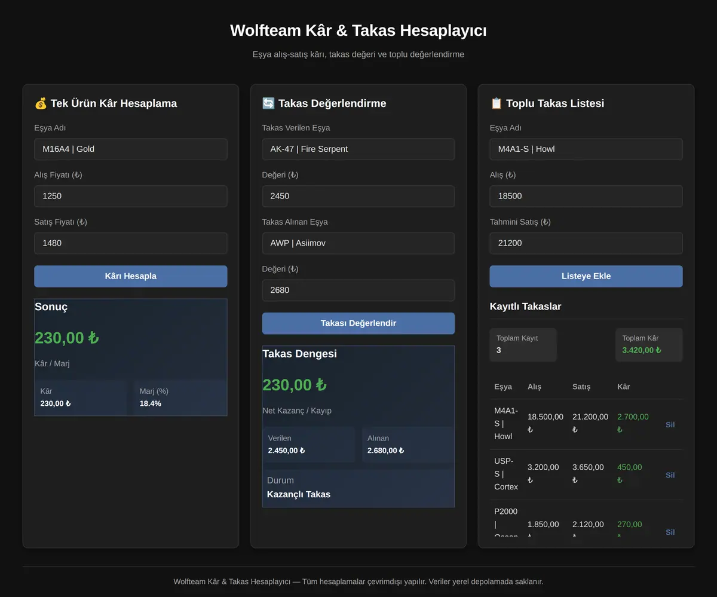This screenshot has width=717, height=597.
Task: Focus the Tahmini Satış field showing 21200
Action: 586,243
